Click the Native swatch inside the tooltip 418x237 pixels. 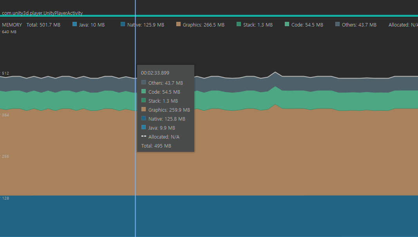tap(143, 118)
